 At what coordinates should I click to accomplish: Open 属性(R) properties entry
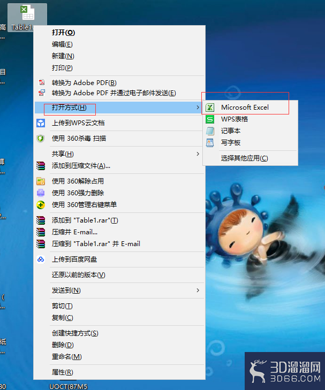[x=119, y=372]
